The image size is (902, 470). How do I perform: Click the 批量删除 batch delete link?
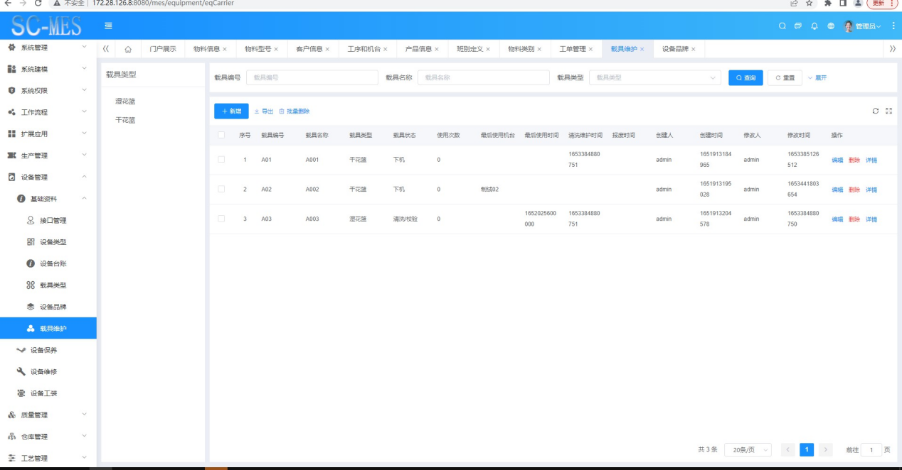coord(295,111)
